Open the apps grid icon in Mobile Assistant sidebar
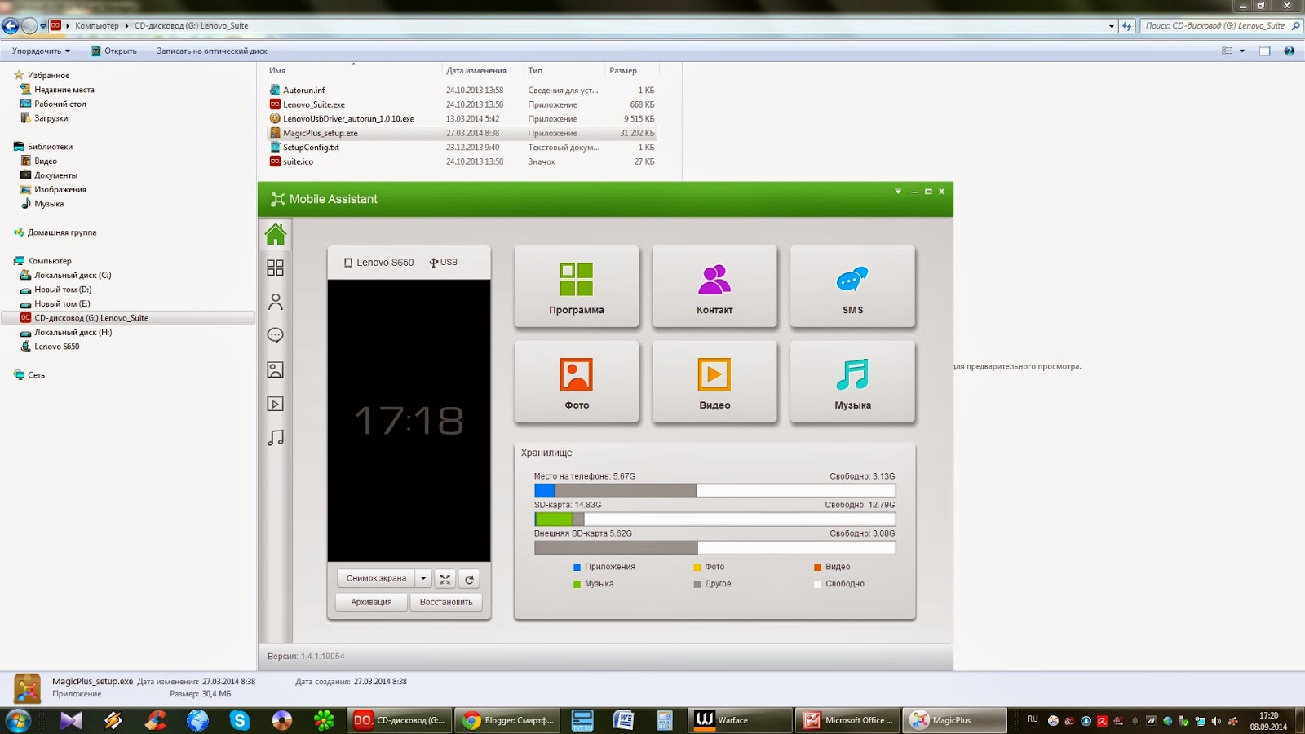The width and height of the screenshot is (1305, 734). [276, 268]
